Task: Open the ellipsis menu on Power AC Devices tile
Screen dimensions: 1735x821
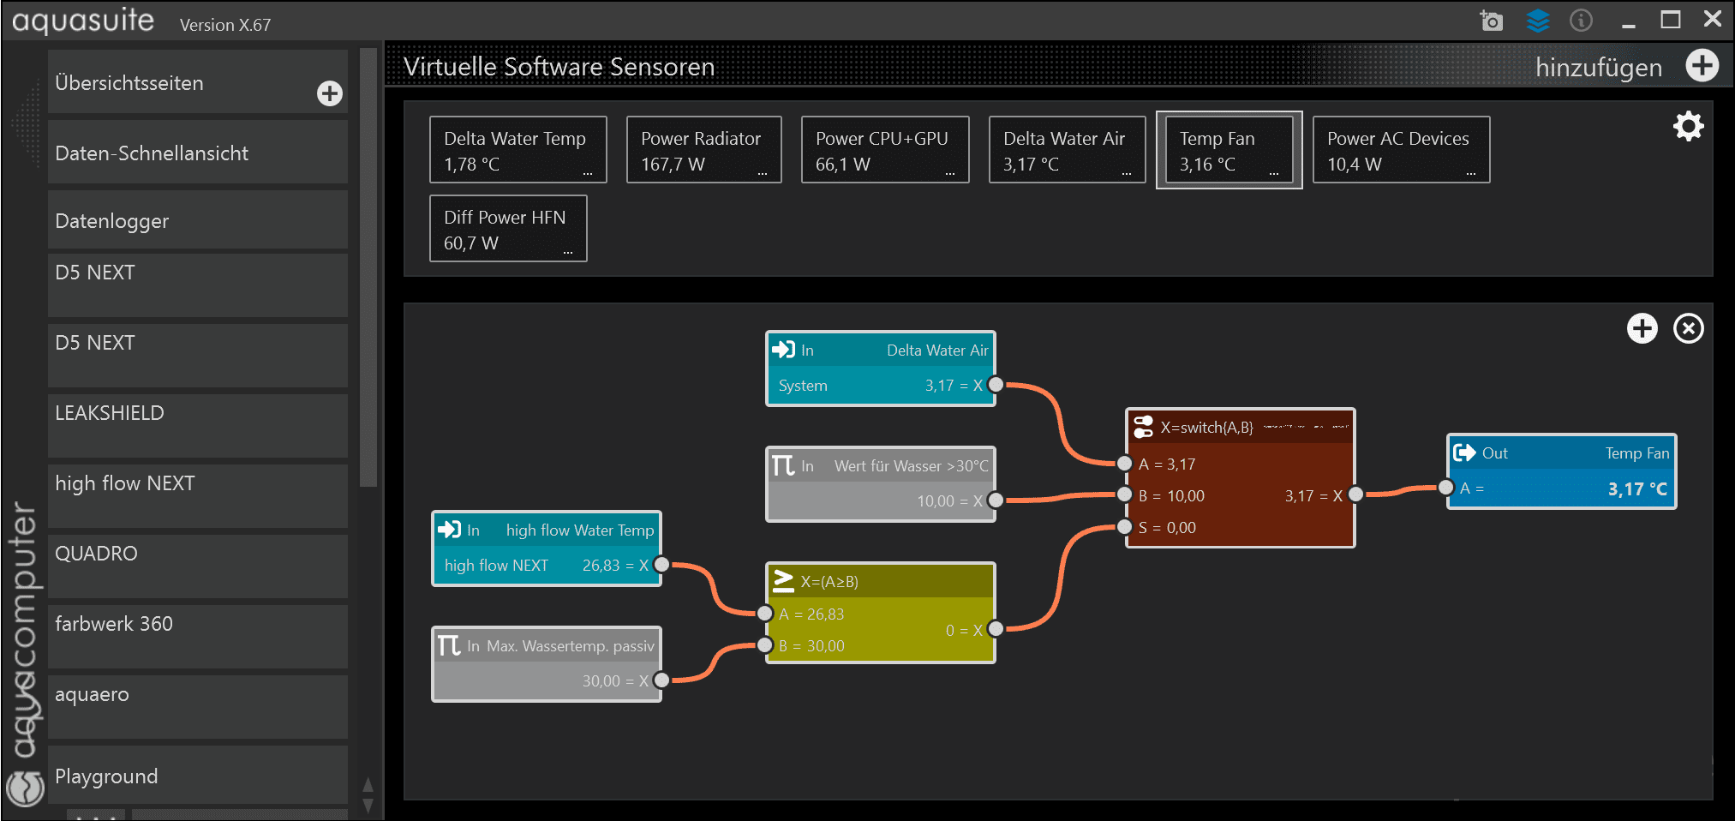Action: click(x=1471, y=173)
